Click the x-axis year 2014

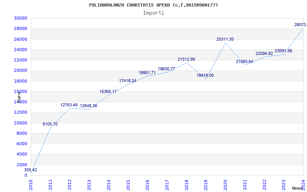click(x=109, y=185)
